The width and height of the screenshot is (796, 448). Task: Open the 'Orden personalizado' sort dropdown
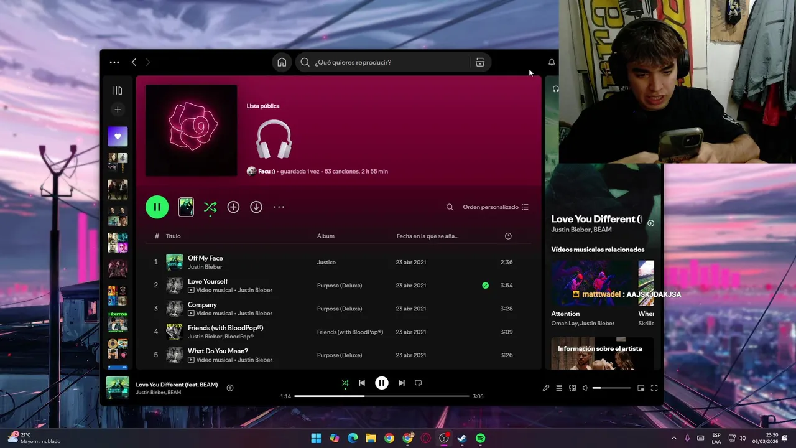[496, 207]
